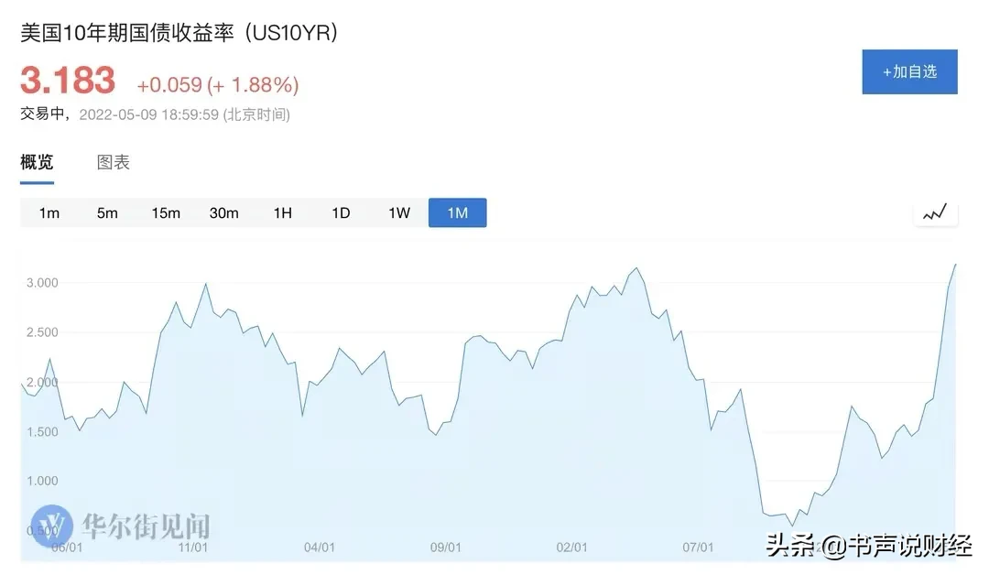Select the highlighted 1M interval
Image resolution: width=989 pixels, height=575 pixels.
(457, 213)
